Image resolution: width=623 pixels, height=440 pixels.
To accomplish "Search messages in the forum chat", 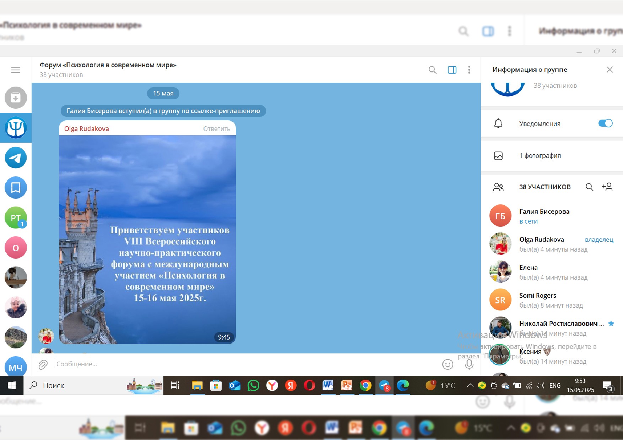I will [433, 70].
